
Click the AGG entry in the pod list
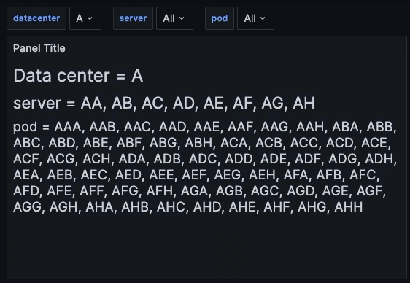click(27, 207)
